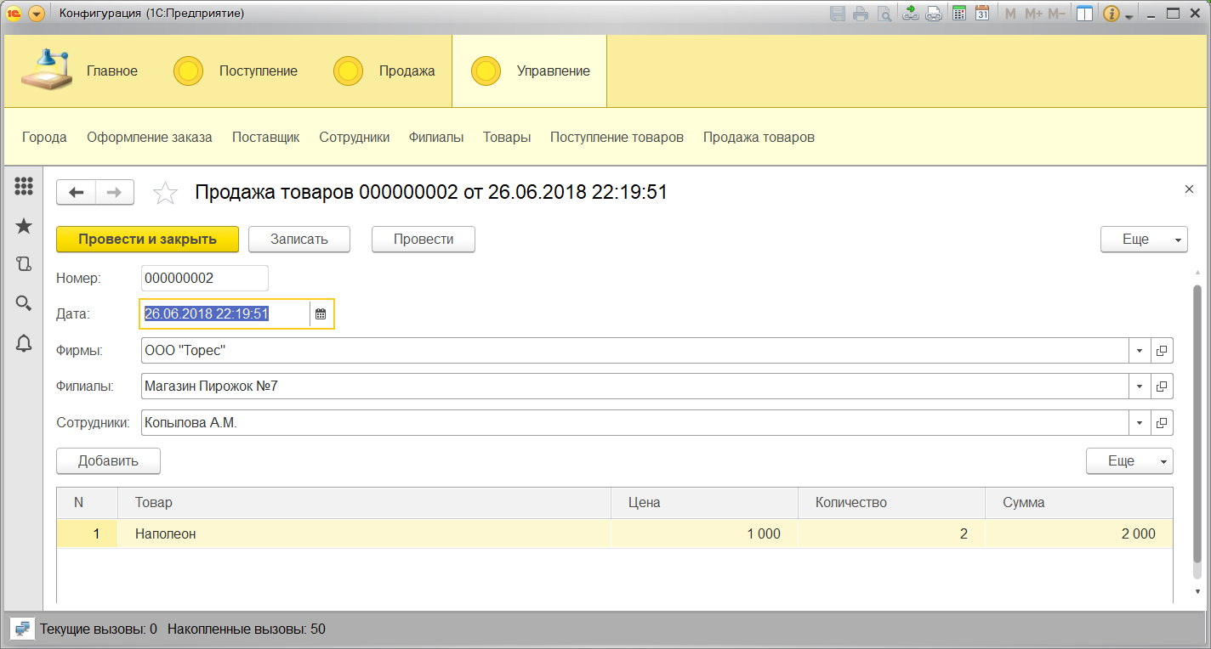Open the Поступление section
The width and height of the screenshot is (1211, 649).
tap(259, 71)
